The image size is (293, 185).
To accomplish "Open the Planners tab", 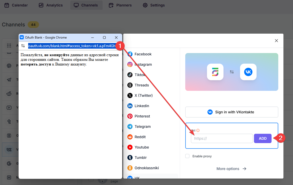I will tap(120, 5).
